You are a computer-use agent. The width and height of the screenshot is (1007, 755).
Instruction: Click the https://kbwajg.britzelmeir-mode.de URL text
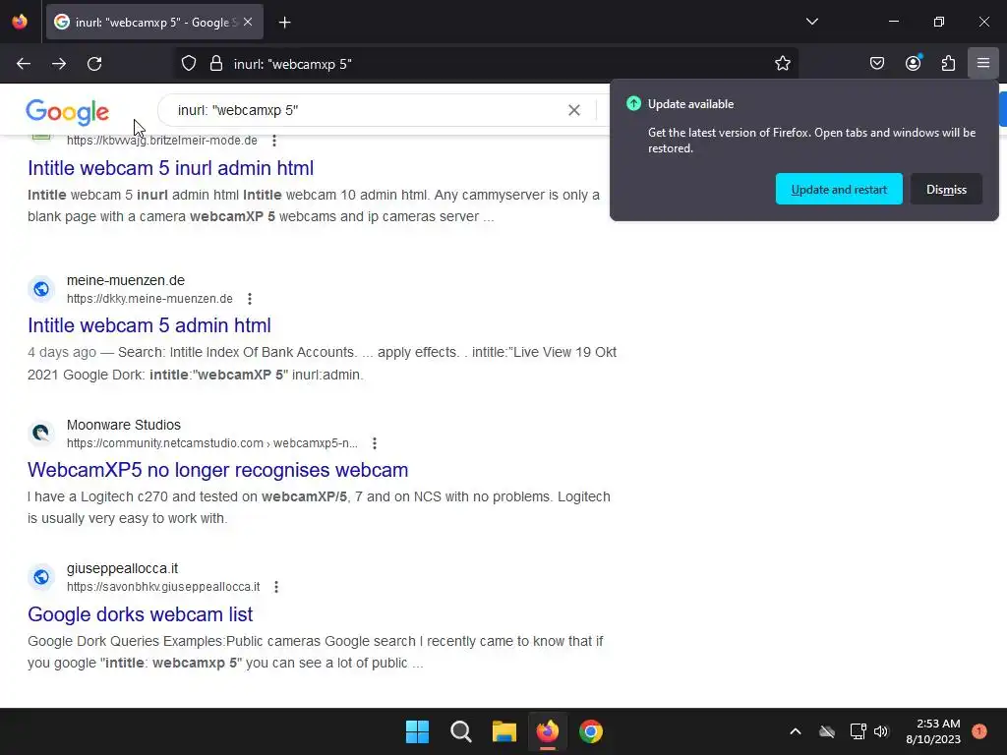tap(162, 141)
